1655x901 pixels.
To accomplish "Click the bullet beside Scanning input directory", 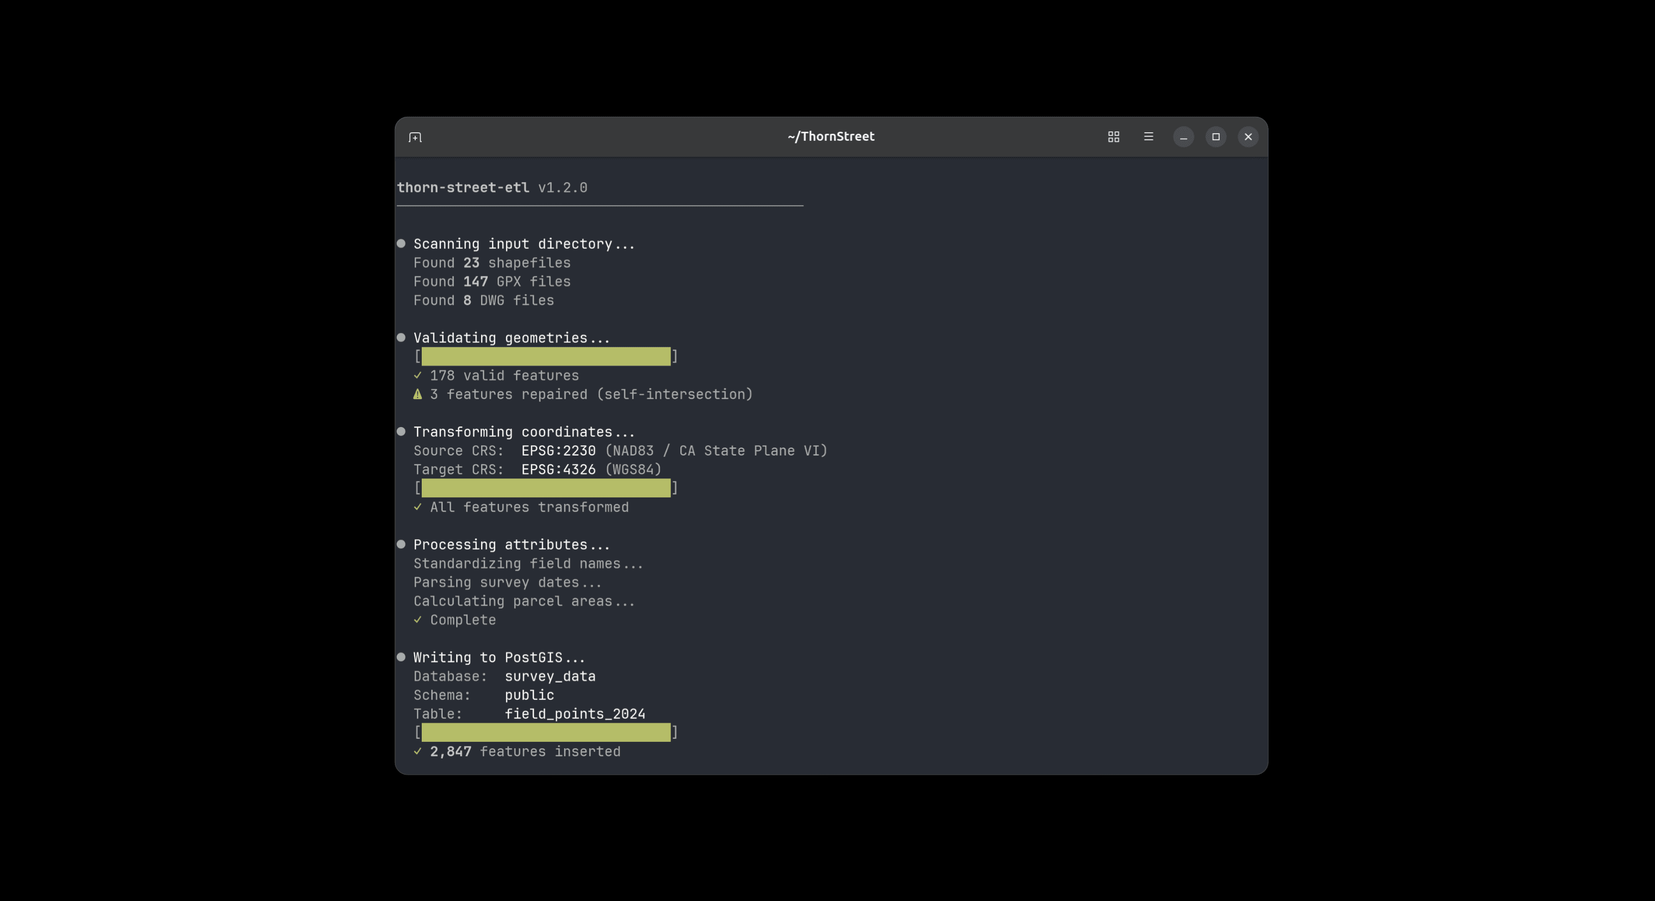I will tap(401, 243).
